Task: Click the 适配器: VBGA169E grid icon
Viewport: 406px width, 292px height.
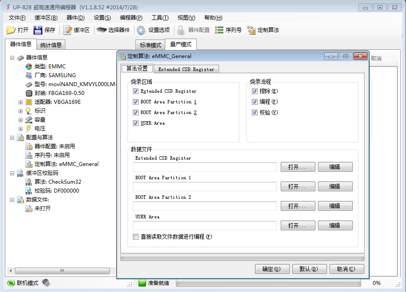Action: click(x=29, y=102)
